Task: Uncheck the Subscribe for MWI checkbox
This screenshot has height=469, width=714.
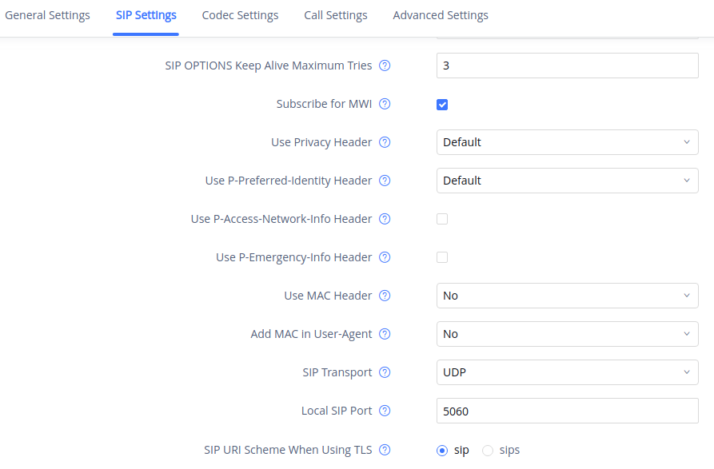Action: coord(442,105)
